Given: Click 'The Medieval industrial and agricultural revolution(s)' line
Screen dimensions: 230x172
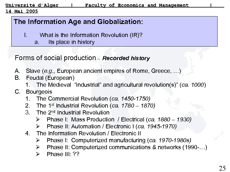Looking at the screenshot, I should (121, 85).
